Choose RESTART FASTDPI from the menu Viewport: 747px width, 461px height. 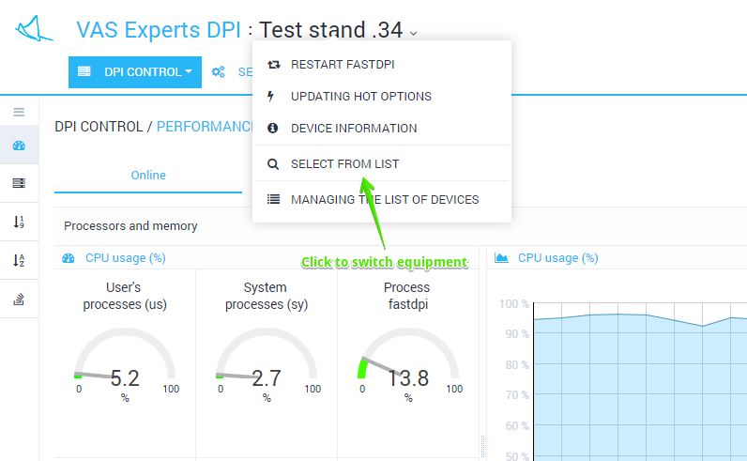coord(344,65)
